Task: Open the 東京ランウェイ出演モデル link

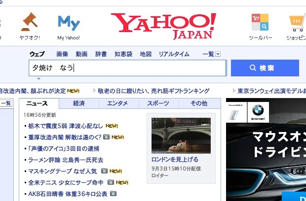Action: (271, 91)
